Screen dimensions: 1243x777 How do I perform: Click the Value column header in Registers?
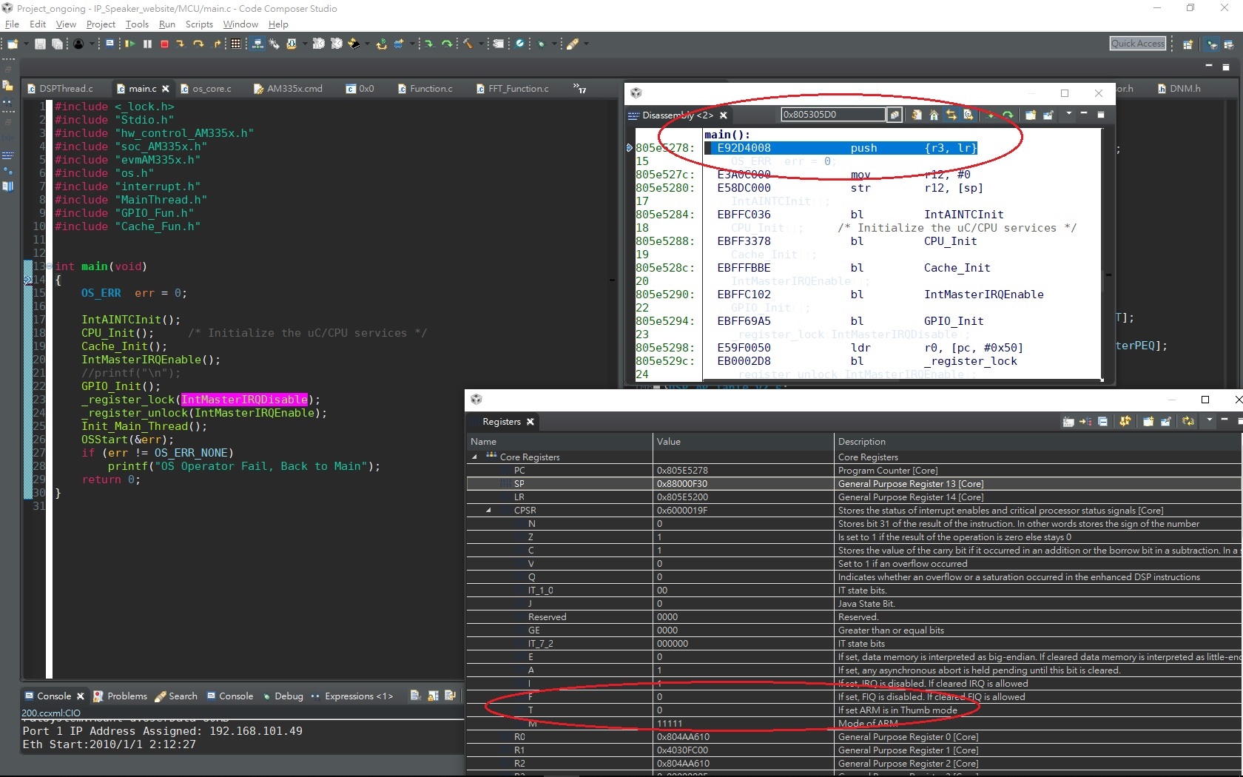pyautogui.click(x=743, y=442)
